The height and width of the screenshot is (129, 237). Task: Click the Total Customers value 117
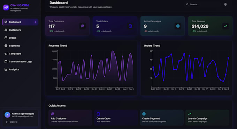pos(52,26)
